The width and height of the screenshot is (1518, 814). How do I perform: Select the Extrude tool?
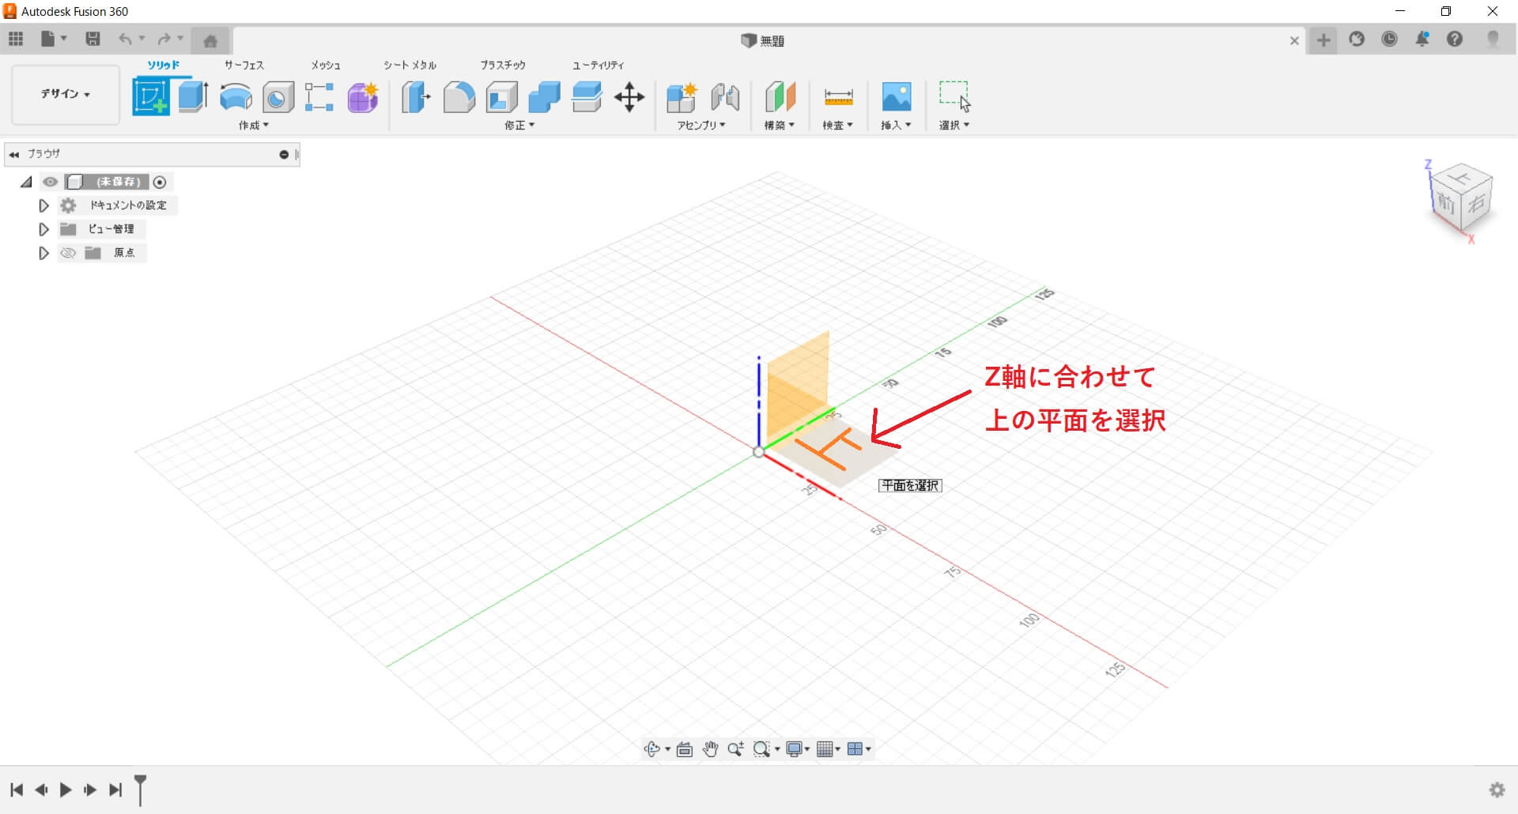(193, 97)
